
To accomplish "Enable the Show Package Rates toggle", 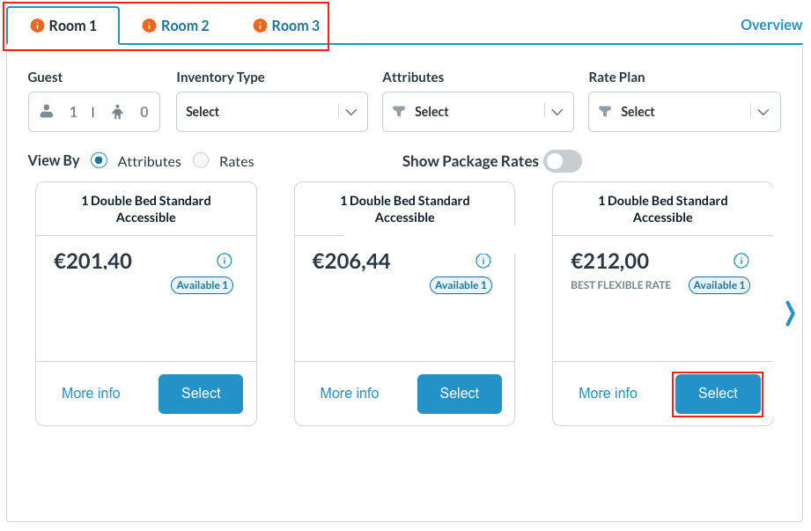I will tap(563, 161).
